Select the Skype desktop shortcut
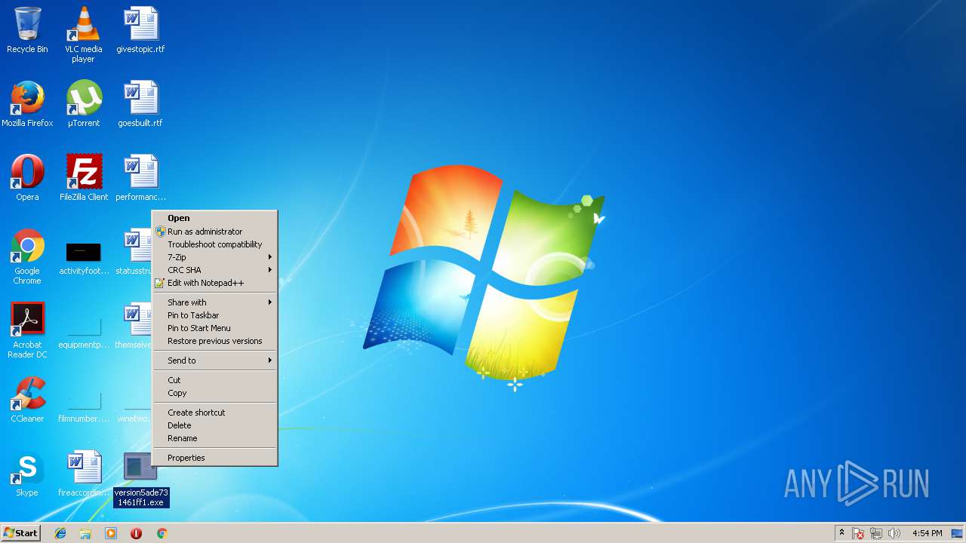Image resolution: width=966 pixels, height=543 pixels. tap(27, 474)
